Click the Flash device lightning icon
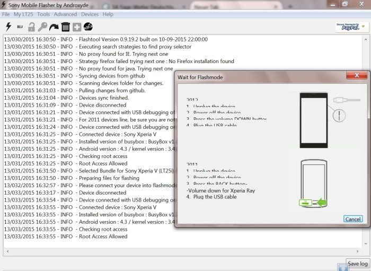The width and height of the screenshot is (371, 271). click(9, 27)
